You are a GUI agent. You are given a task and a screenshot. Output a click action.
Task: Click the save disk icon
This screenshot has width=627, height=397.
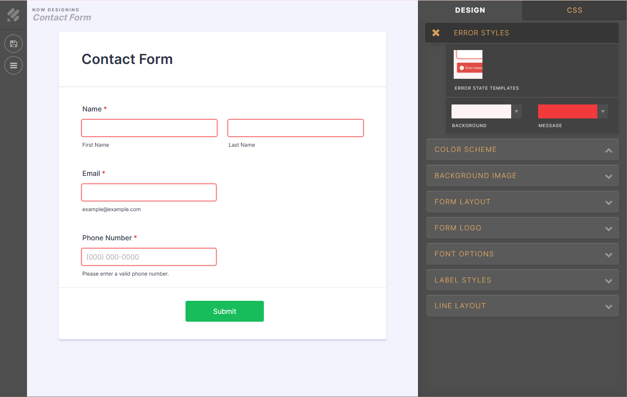coord(13,44)
